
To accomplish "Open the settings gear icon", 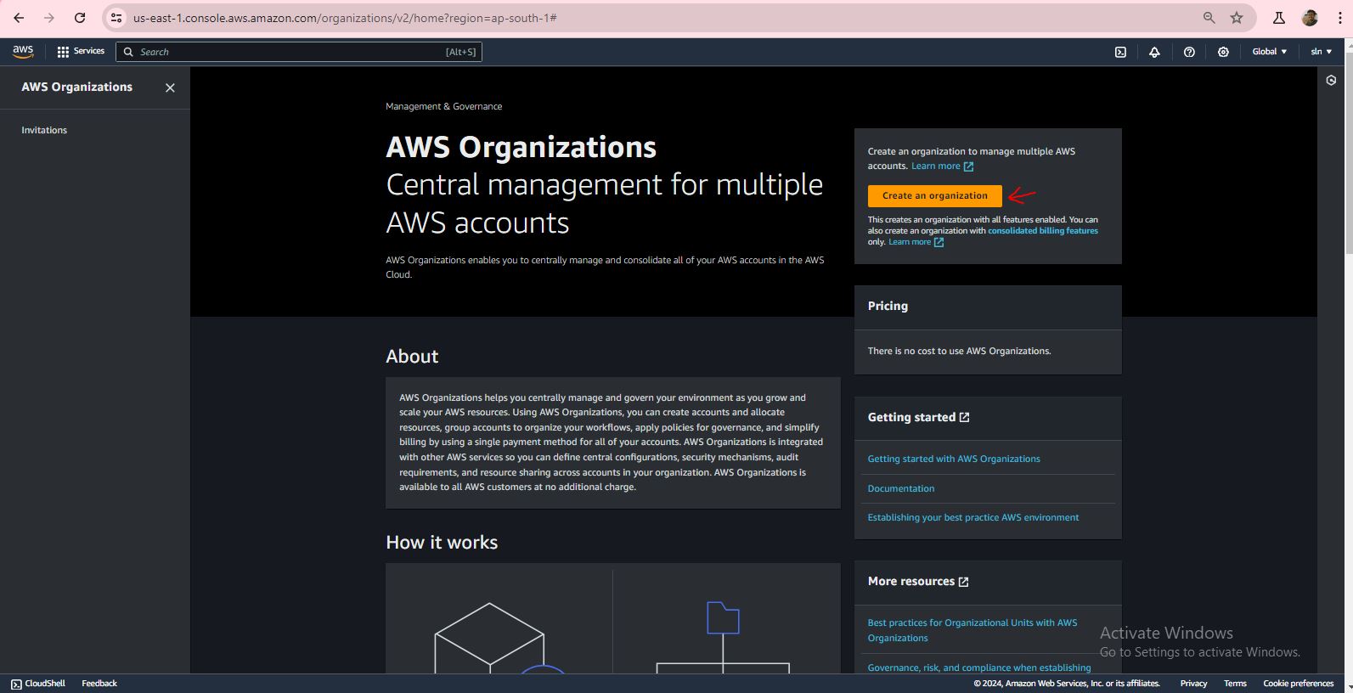I will (x=1223, y=52).
